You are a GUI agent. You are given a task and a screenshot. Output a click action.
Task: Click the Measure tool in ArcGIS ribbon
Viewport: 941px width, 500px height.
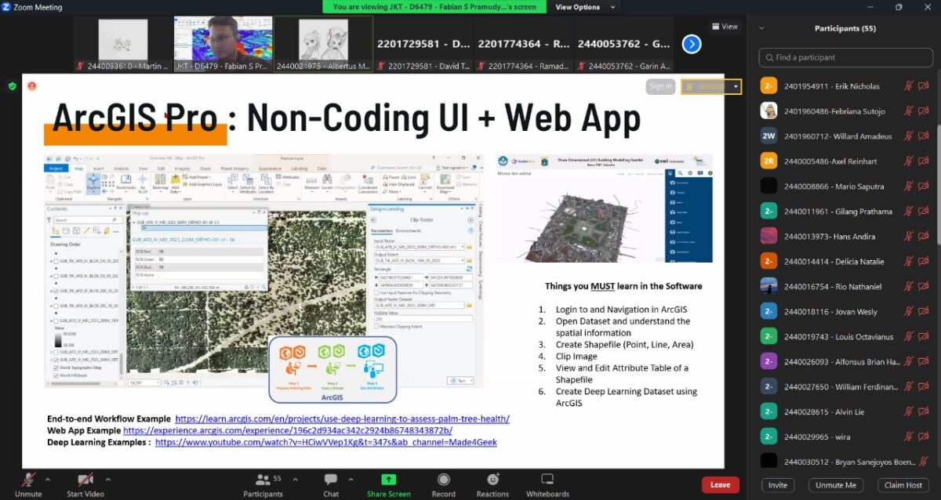[x=311, y=185]
